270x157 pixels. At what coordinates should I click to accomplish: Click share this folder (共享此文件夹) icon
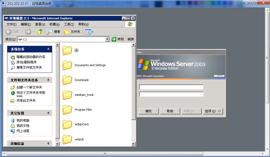coord(13,101)
